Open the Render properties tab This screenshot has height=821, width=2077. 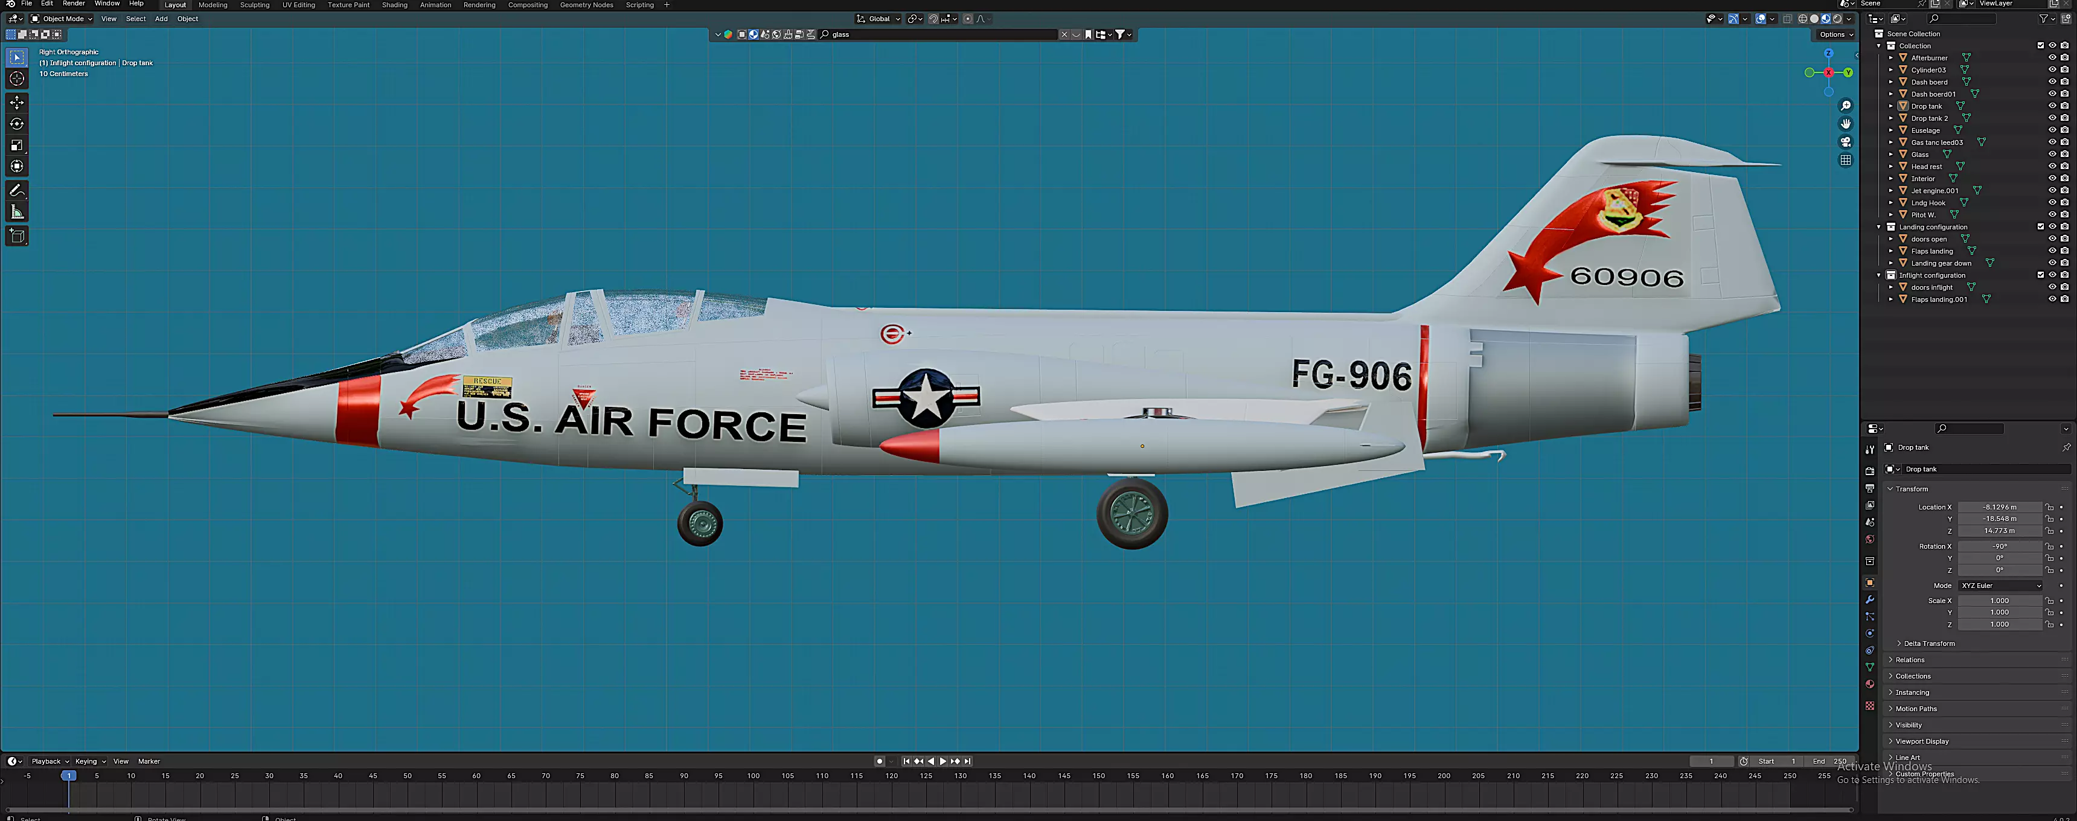(x=1870, y=471)
